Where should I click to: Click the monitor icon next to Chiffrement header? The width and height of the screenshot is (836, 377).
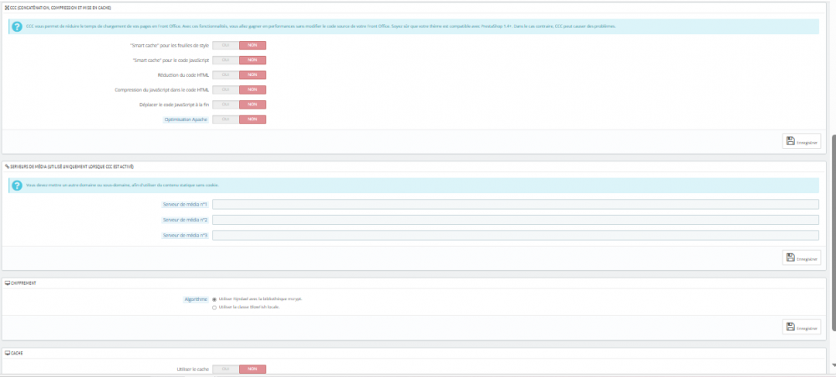(8, 283)
